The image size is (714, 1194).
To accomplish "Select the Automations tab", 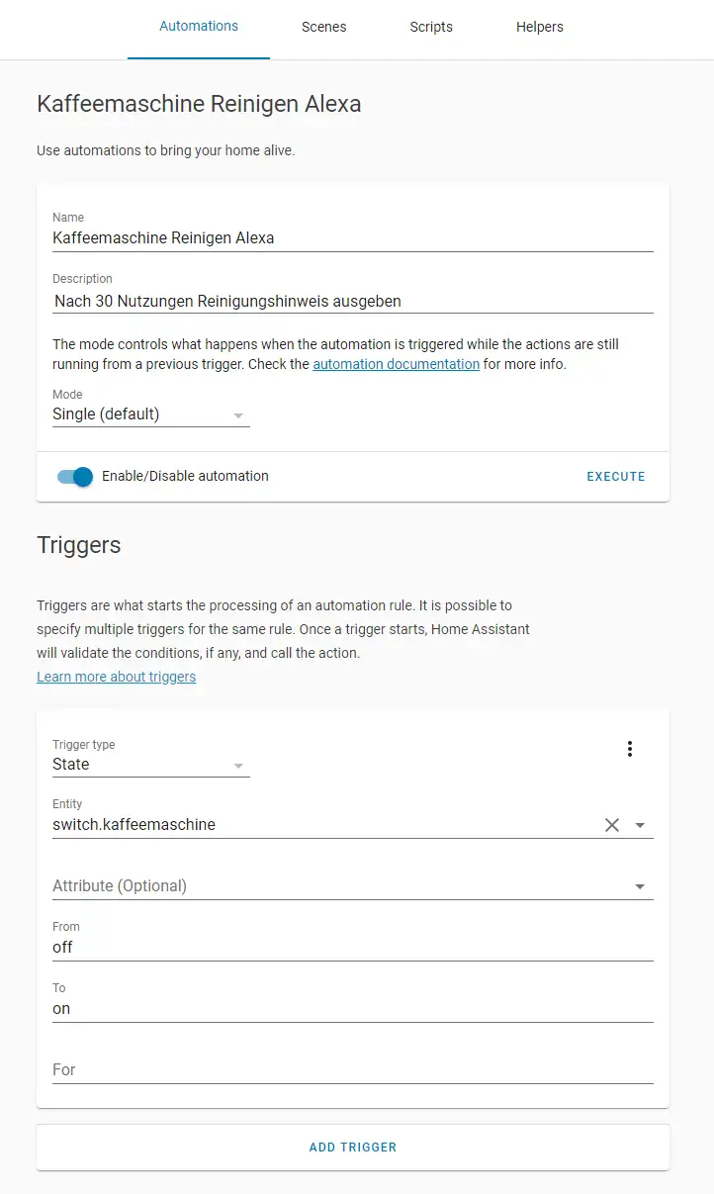I will [x=199, y=27].
